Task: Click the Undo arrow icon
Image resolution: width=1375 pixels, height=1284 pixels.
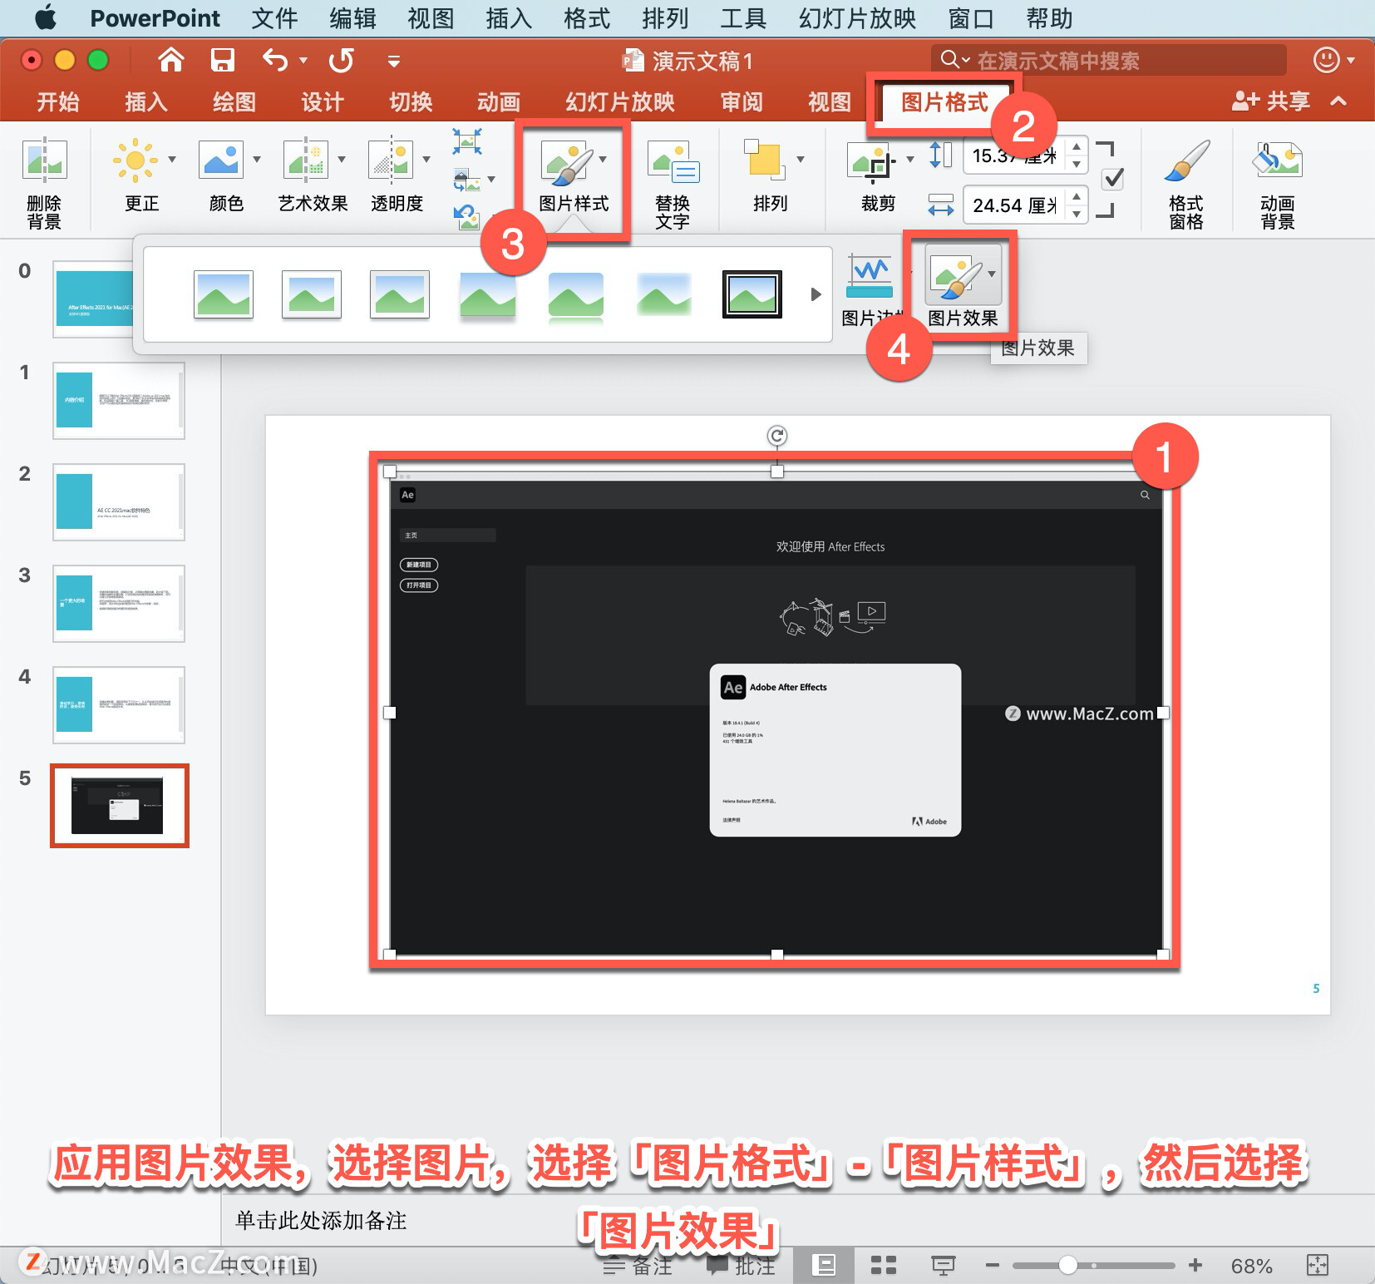Action: click(275, 60)
